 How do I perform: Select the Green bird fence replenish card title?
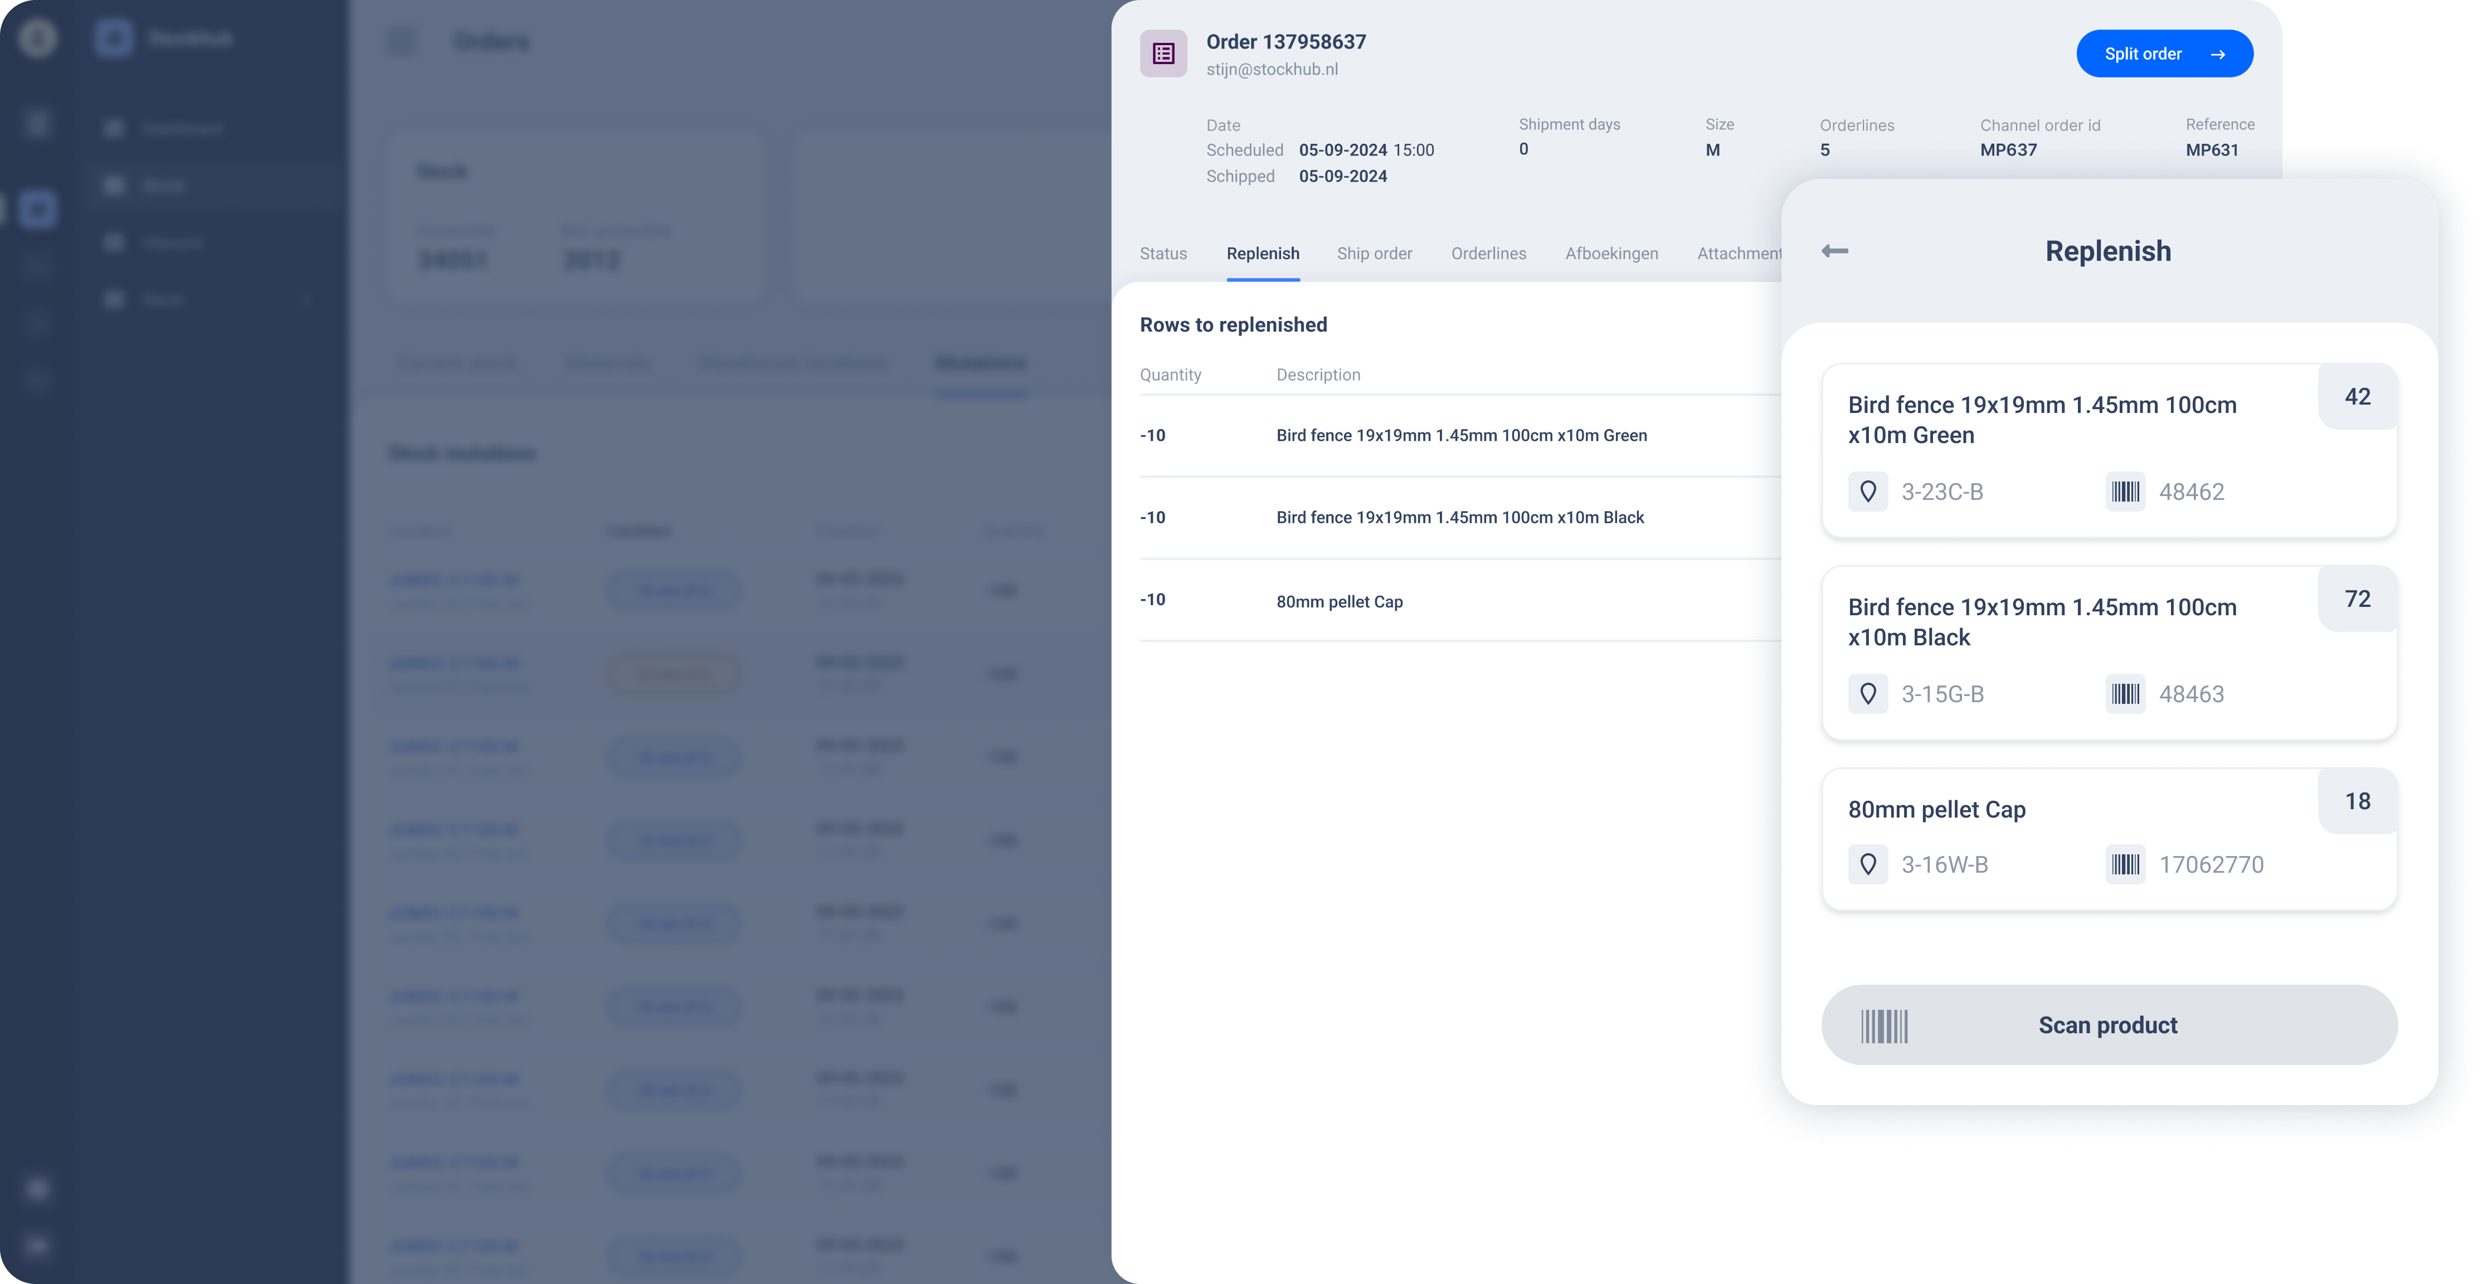pyautogui.click(x=2042, y=420)
